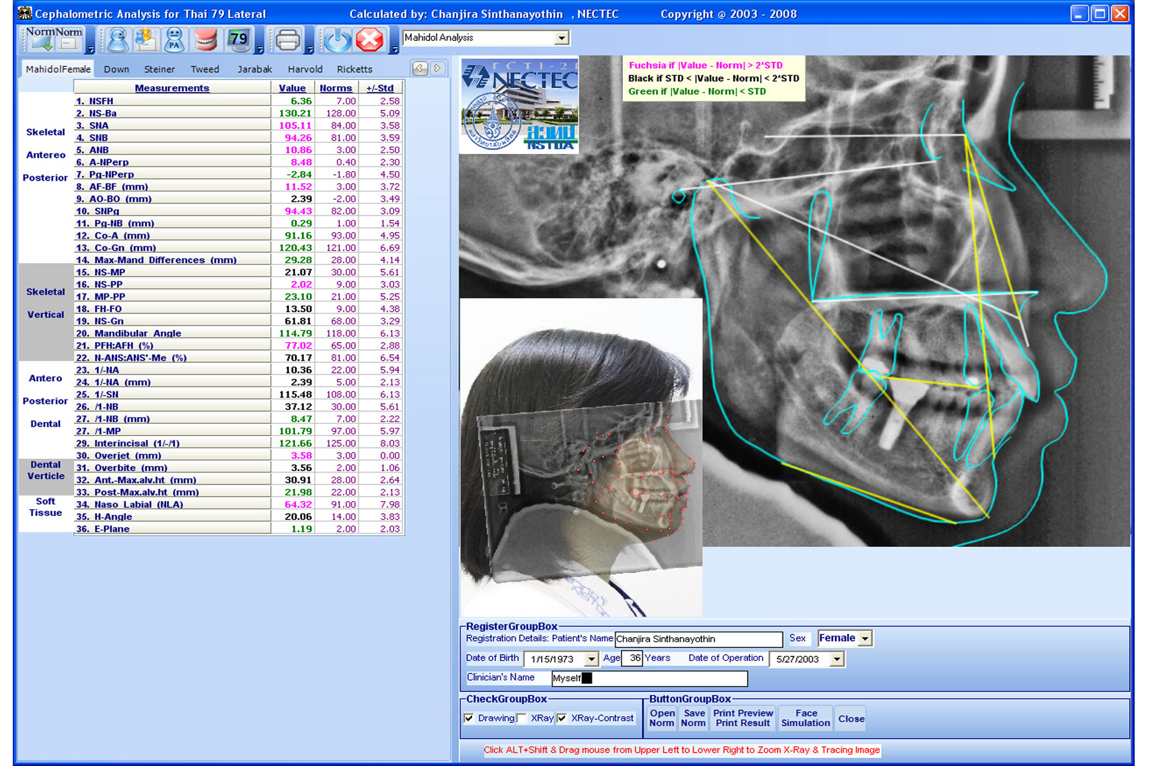1150x766 pixels.
Task: Open the dental teeth model icon
Action: point(206,40)
